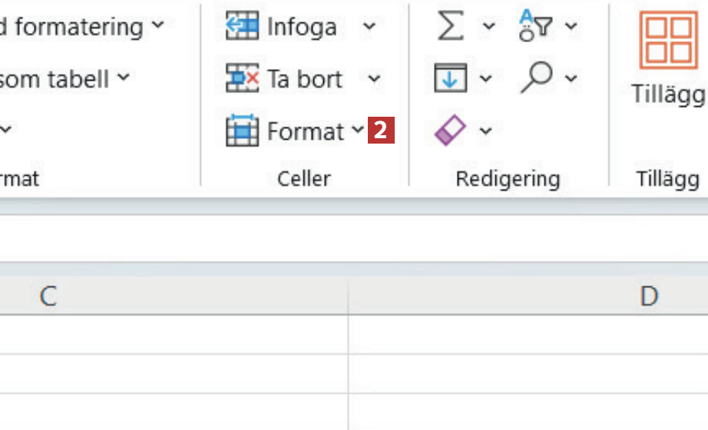This screenshot has height=430, width=708.
Task: Click the Ta bort (Delete cells) icon
Action: (x=242, y=78)
